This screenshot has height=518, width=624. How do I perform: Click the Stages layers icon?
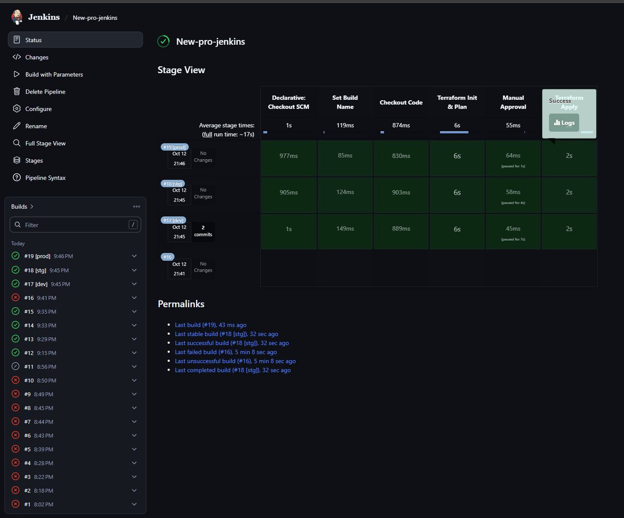click(16, 160)
